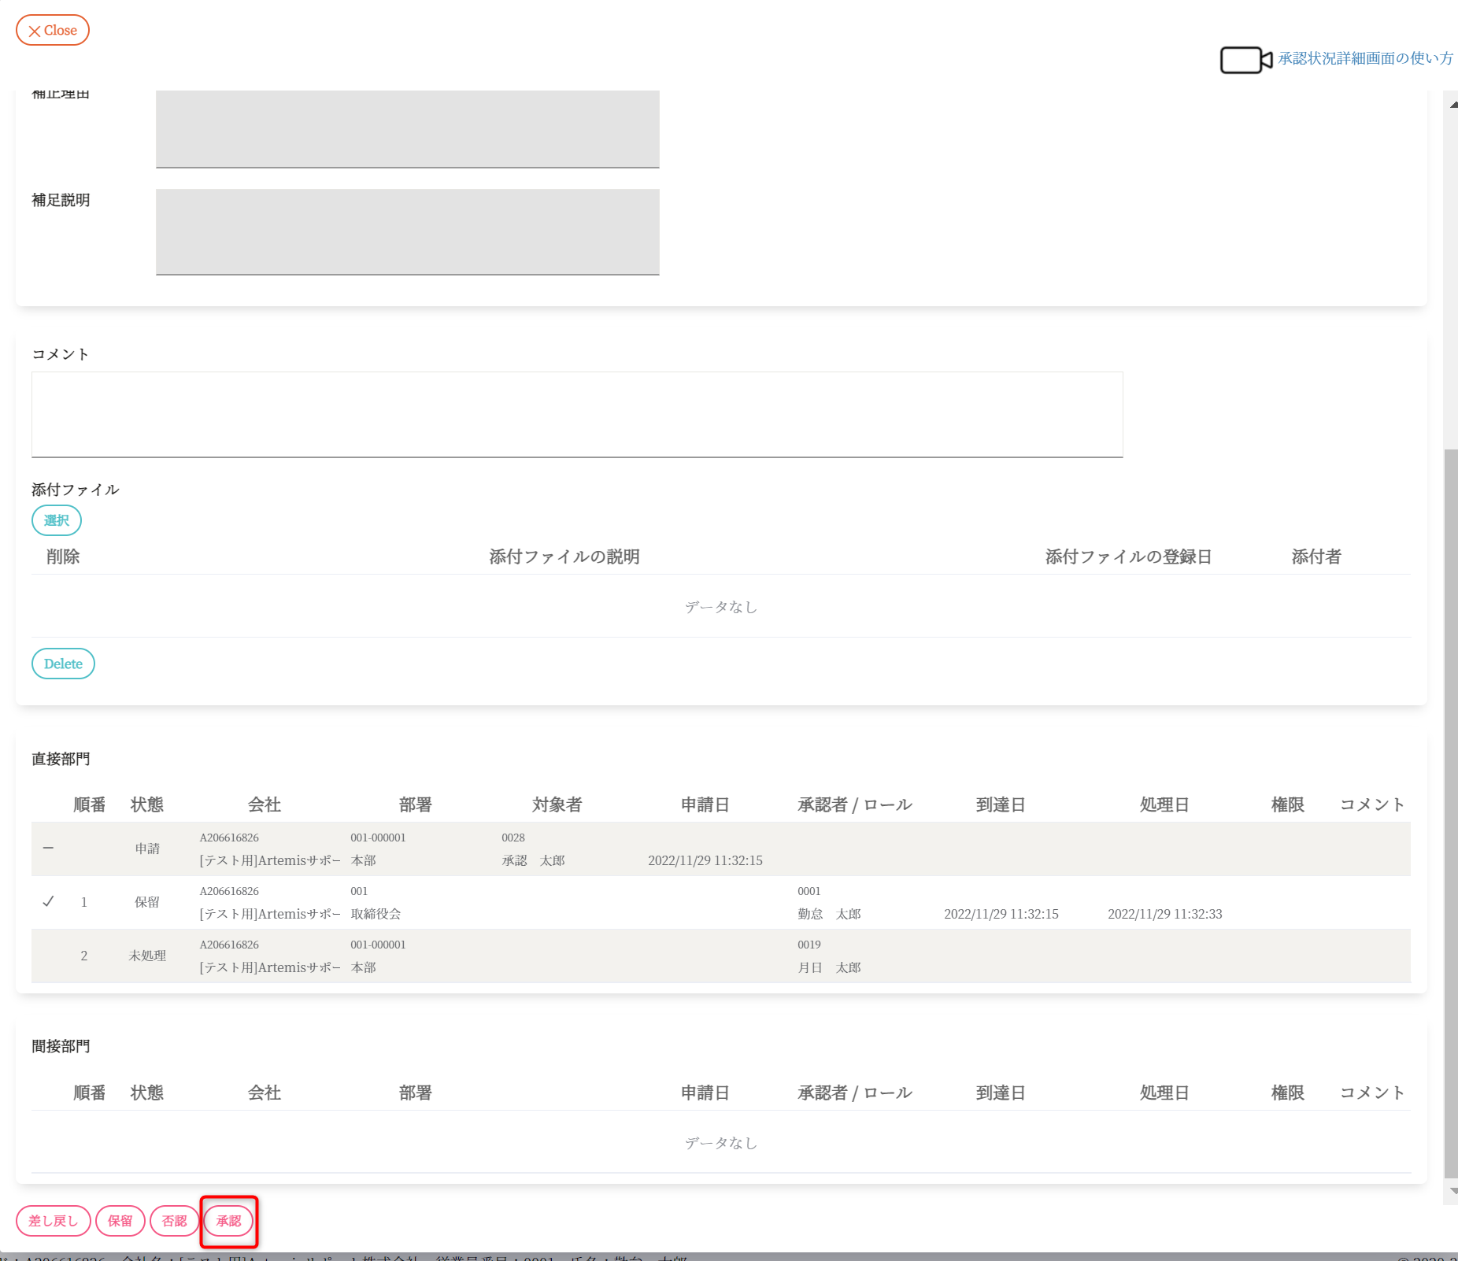Focus the コメント text area
Screen dimensions: 1458x1261
[577, 414]
